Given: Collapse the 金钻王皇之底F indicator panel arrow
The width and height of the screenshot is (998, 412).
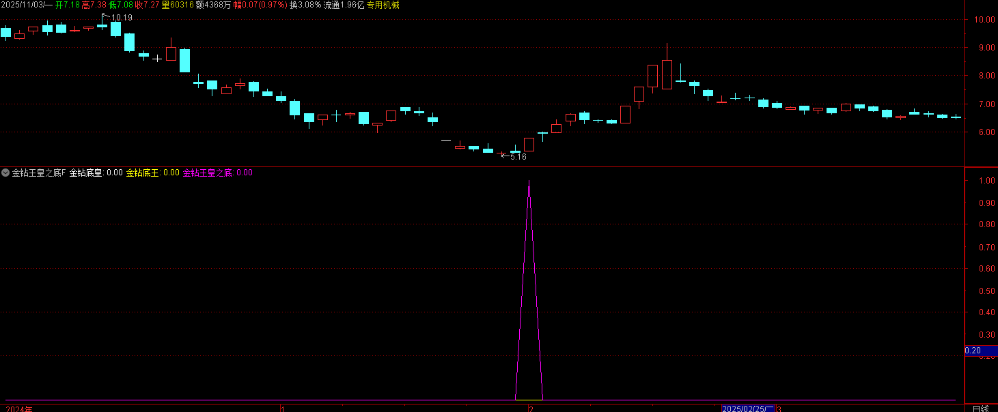Looking at the screenshot, I should tap(5, 173).
